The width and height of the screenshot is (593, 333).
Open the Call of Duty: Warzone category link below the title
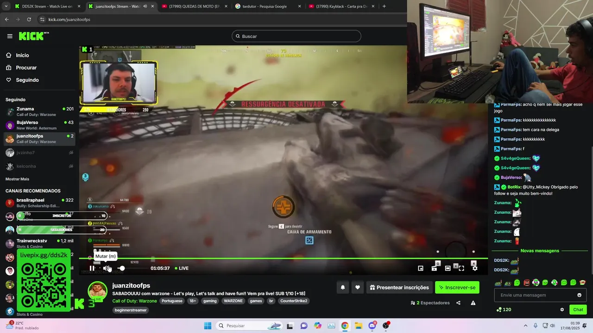[x=134, y=301]
